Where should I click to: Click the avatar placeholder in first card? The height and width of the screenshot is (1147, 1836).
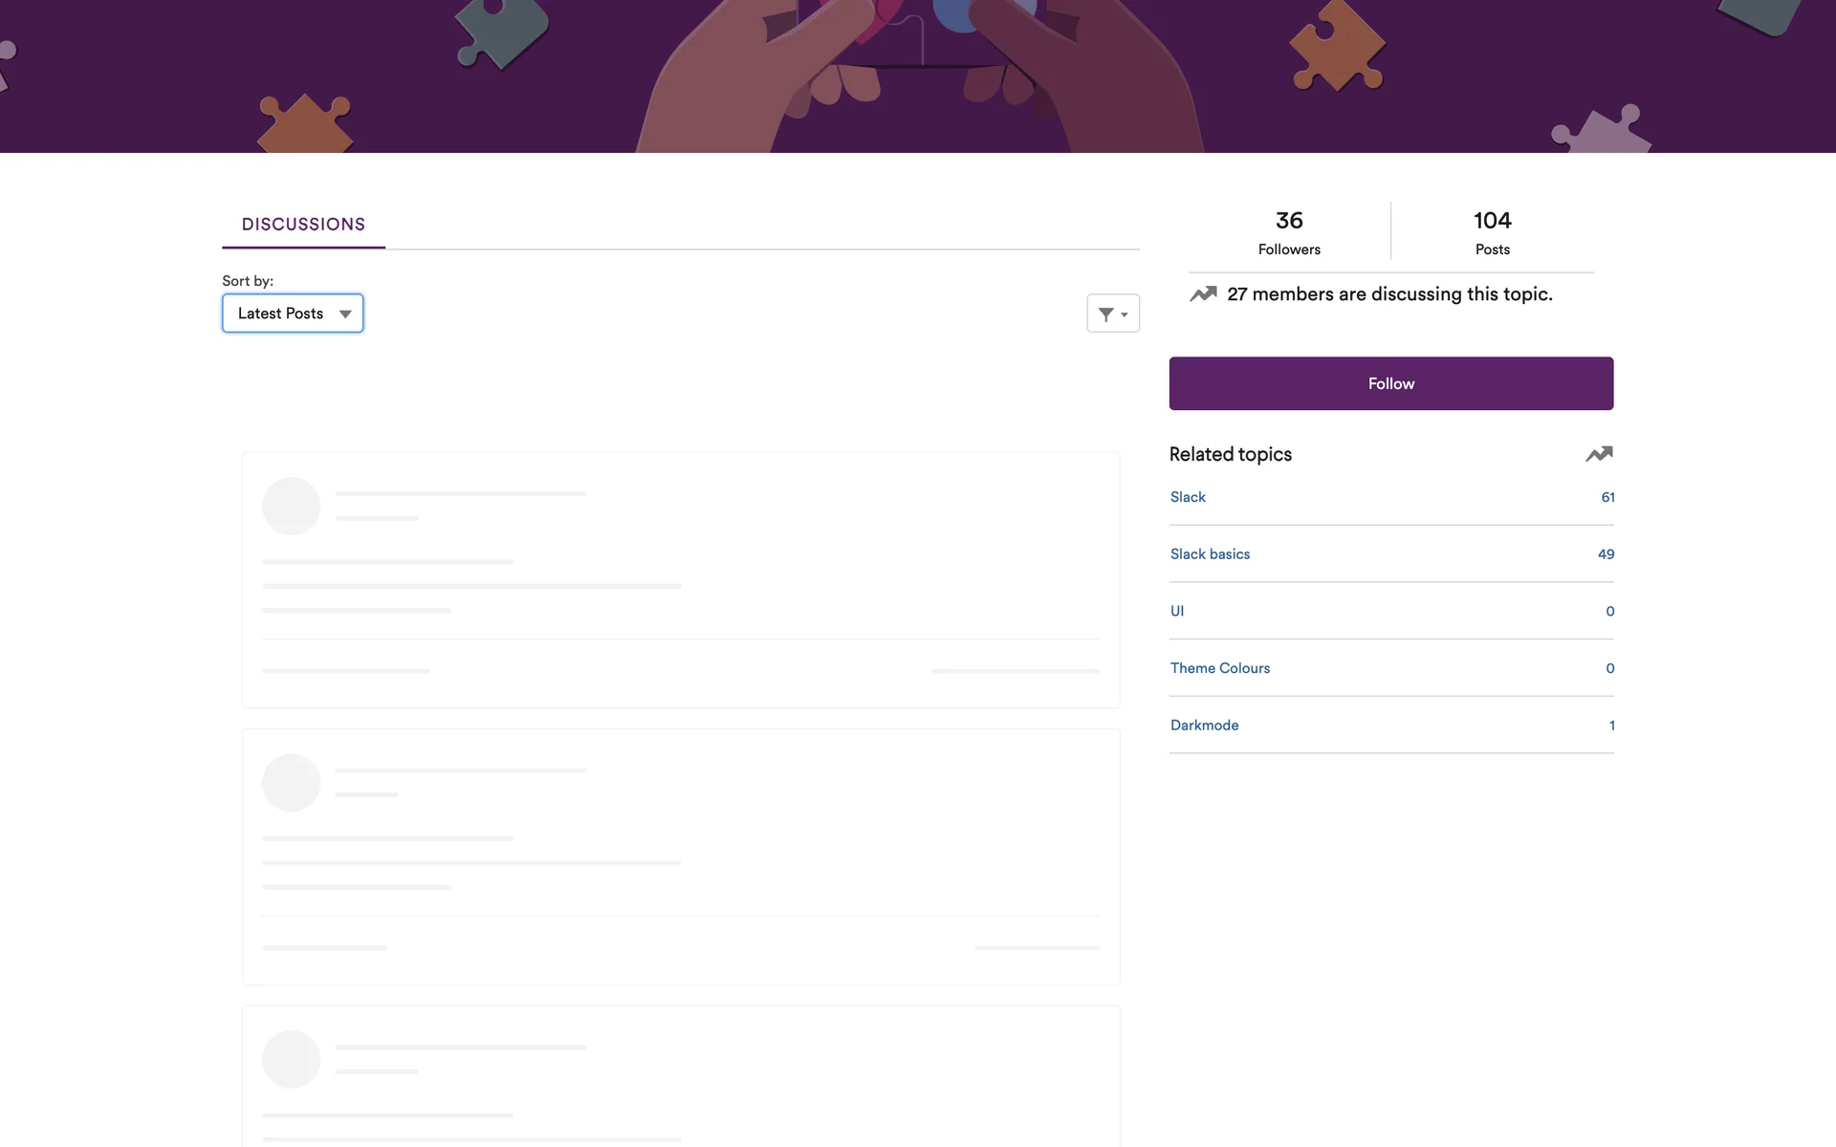click(x=292, y=507)
